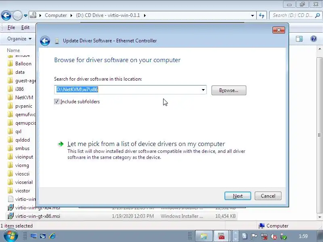
Task: Toggle the Include subfolders checkbox
Action: (x=57, y=102)
